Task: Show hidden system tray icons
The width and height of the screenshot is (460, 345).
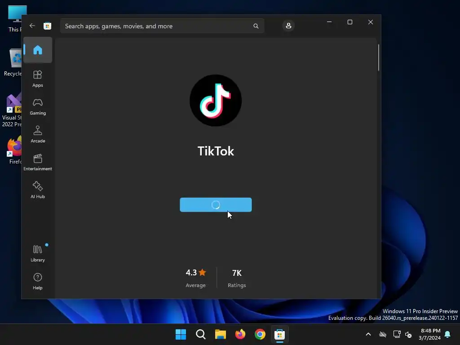Action: tap(368, 334)
